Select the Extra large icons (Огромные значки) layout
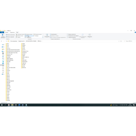136x136 pixels. pos(20,34)
